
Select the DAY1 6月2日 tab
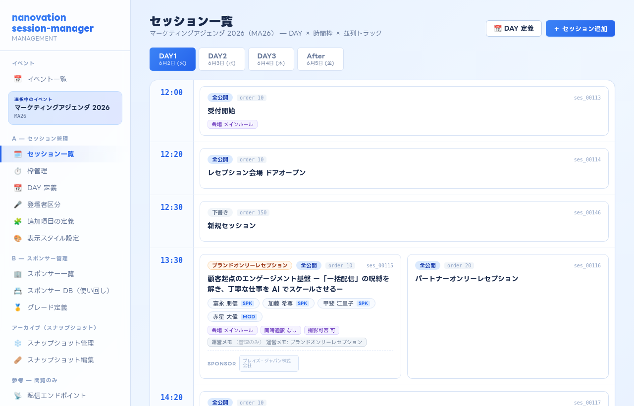[x=172, y=59]
